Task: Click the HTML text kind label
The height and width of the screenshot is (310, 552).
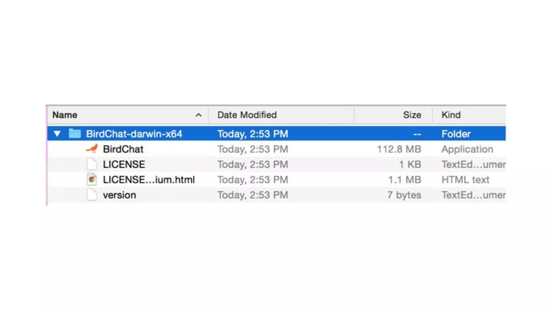Action: coord(465,180)
